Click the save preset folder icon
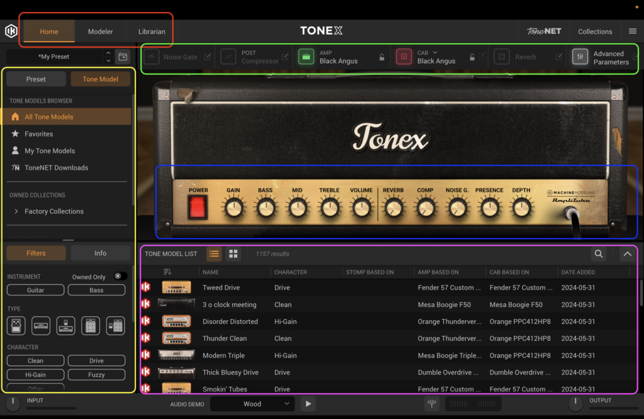The image size is (644, 419). tap(123, 57)
